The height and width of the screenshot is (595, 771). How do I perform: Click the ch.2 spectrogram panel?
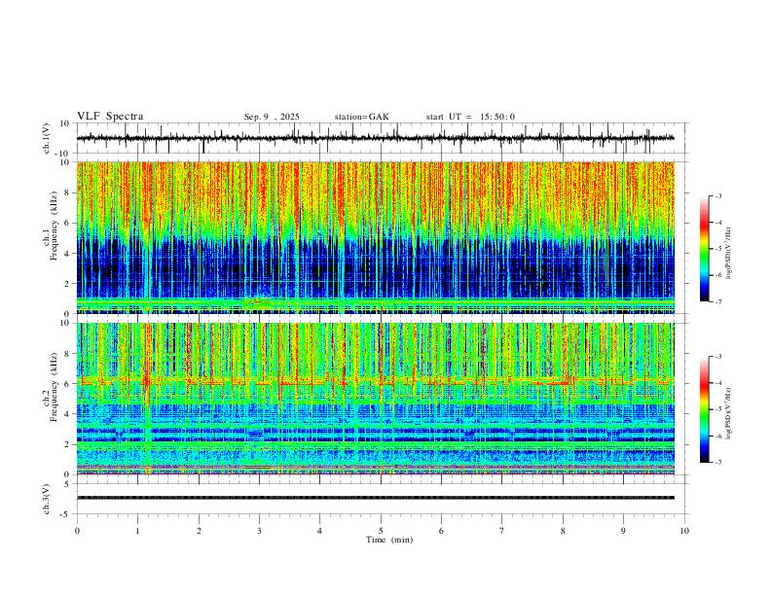coord(376,399)
